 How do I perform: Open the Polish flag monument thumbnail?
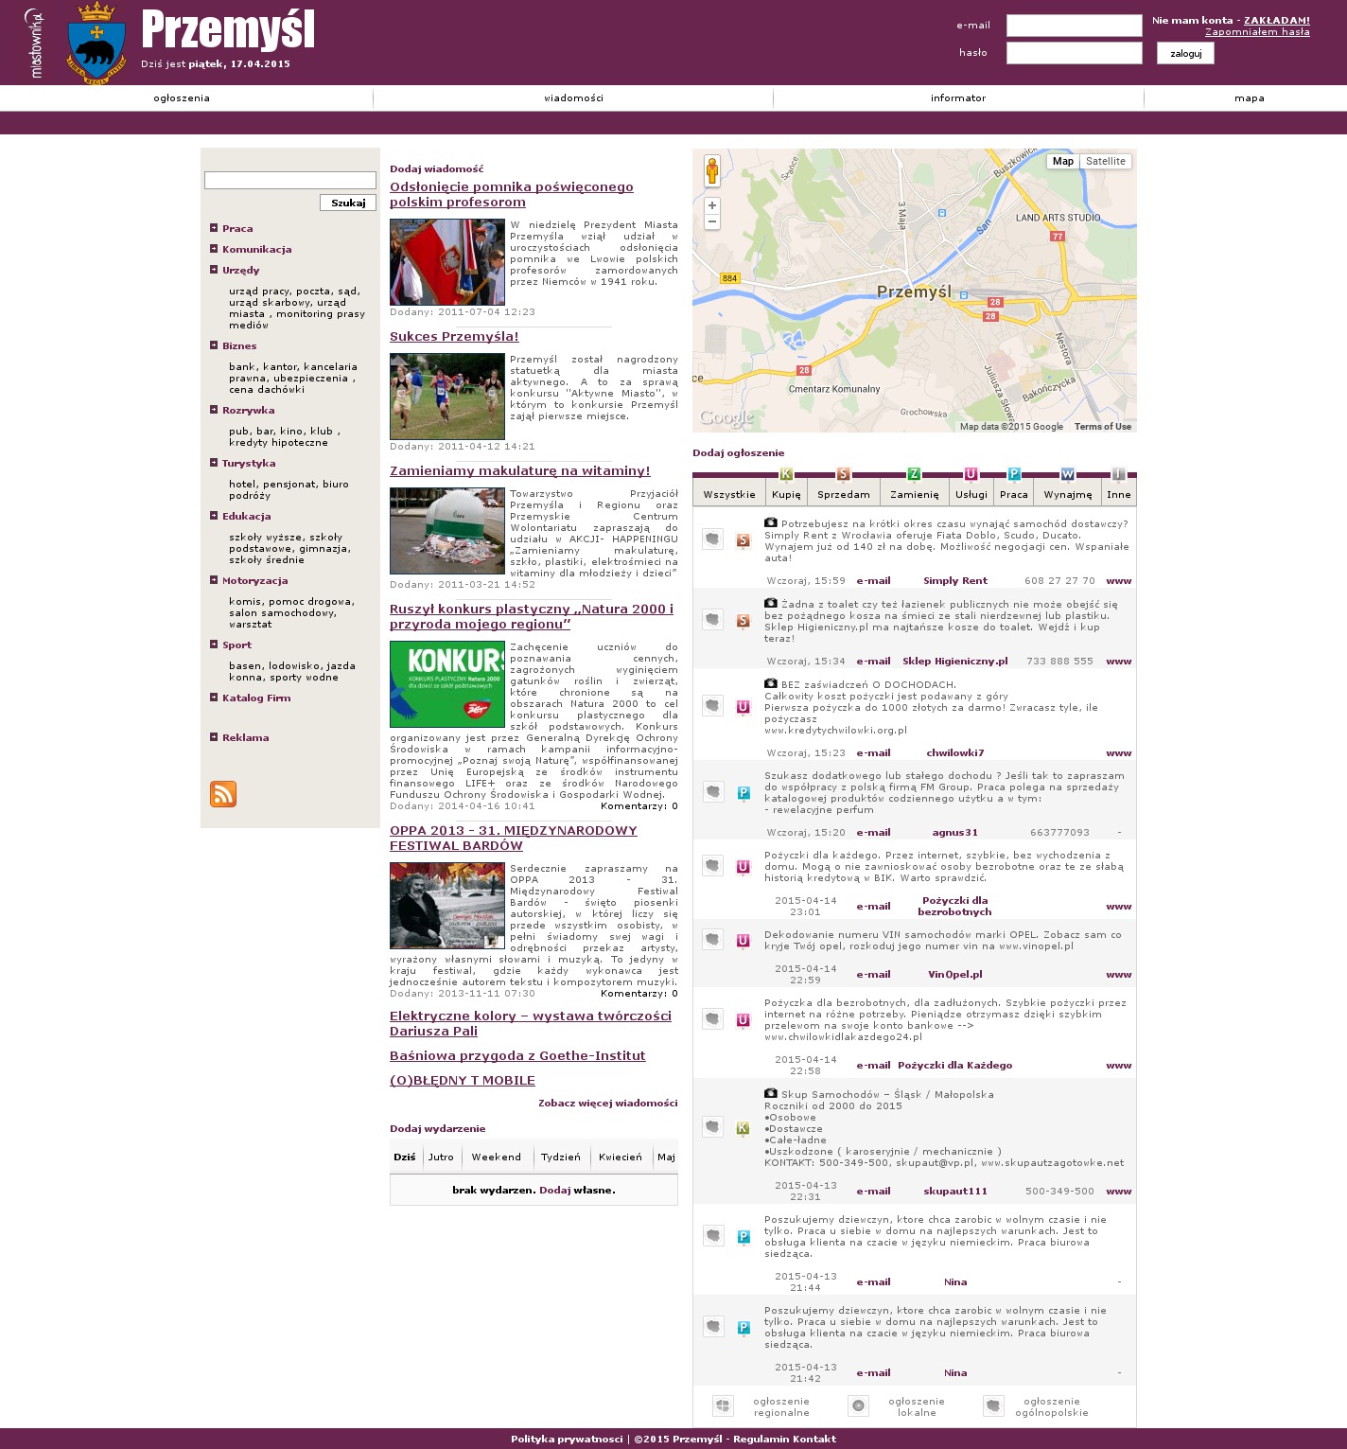(x=447, y=262)
